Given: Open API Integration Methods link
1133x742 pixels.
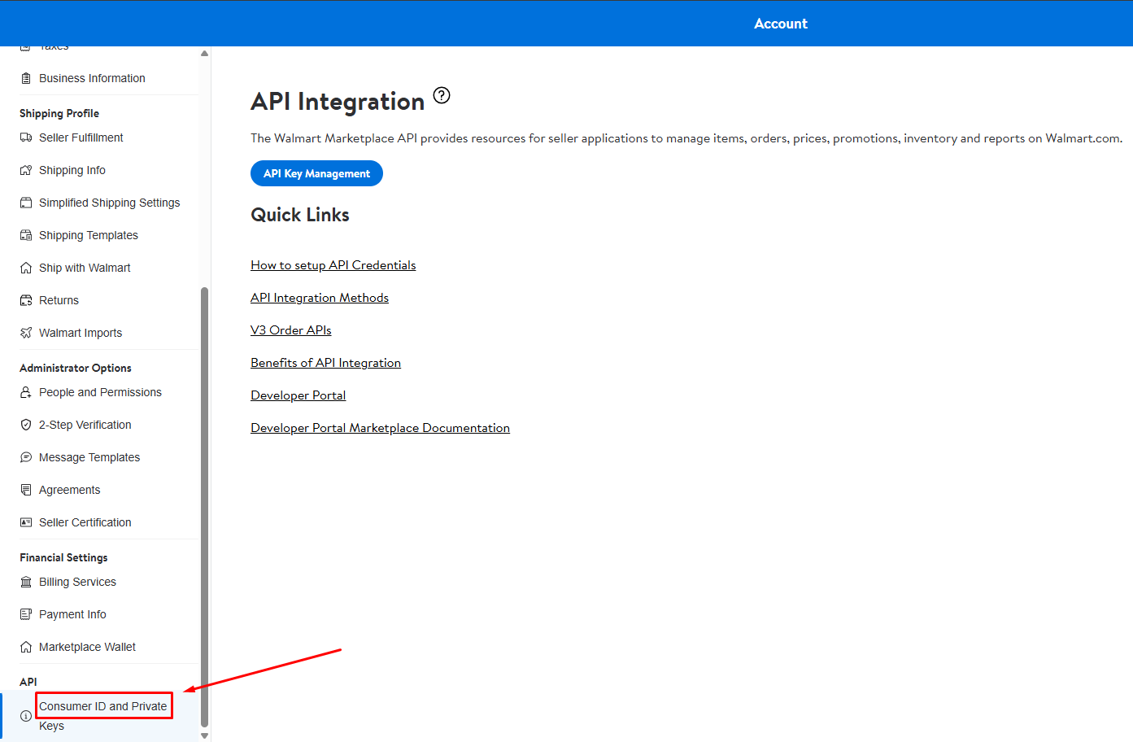Looking at the screenshot, I should [320, 298].
